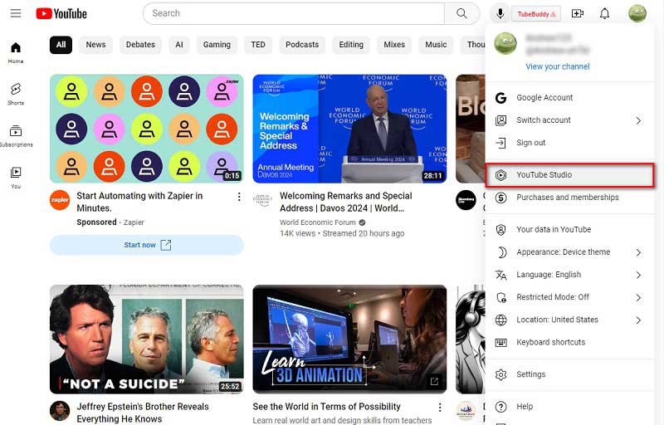Click avatar beside Epstein's Brother video
664x425 pixels.
click(x=60, y=411)
